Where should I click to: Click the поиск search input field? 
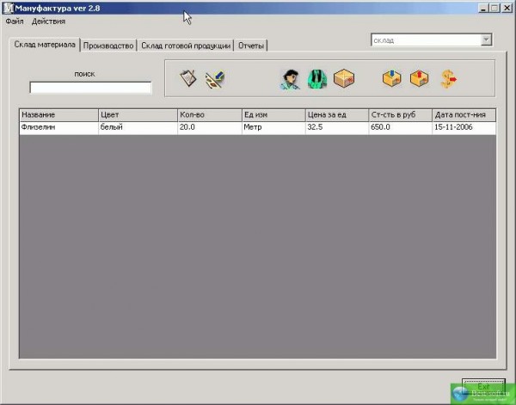[x=90, y=87]
